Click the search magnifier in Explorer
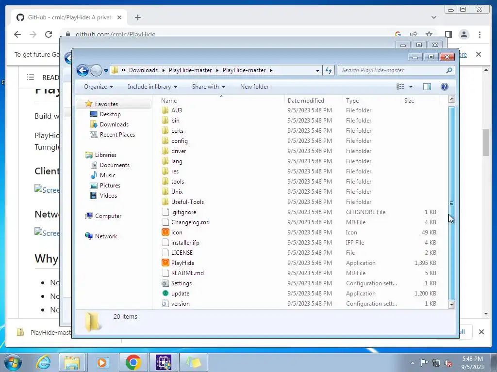 449,70
